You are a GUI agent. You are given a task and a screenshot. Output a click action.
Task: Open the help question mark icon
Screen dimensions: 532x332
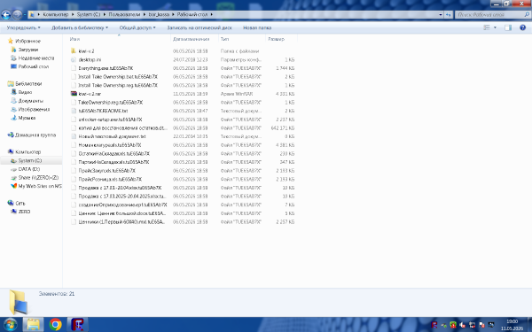click(x=522, y=27)
